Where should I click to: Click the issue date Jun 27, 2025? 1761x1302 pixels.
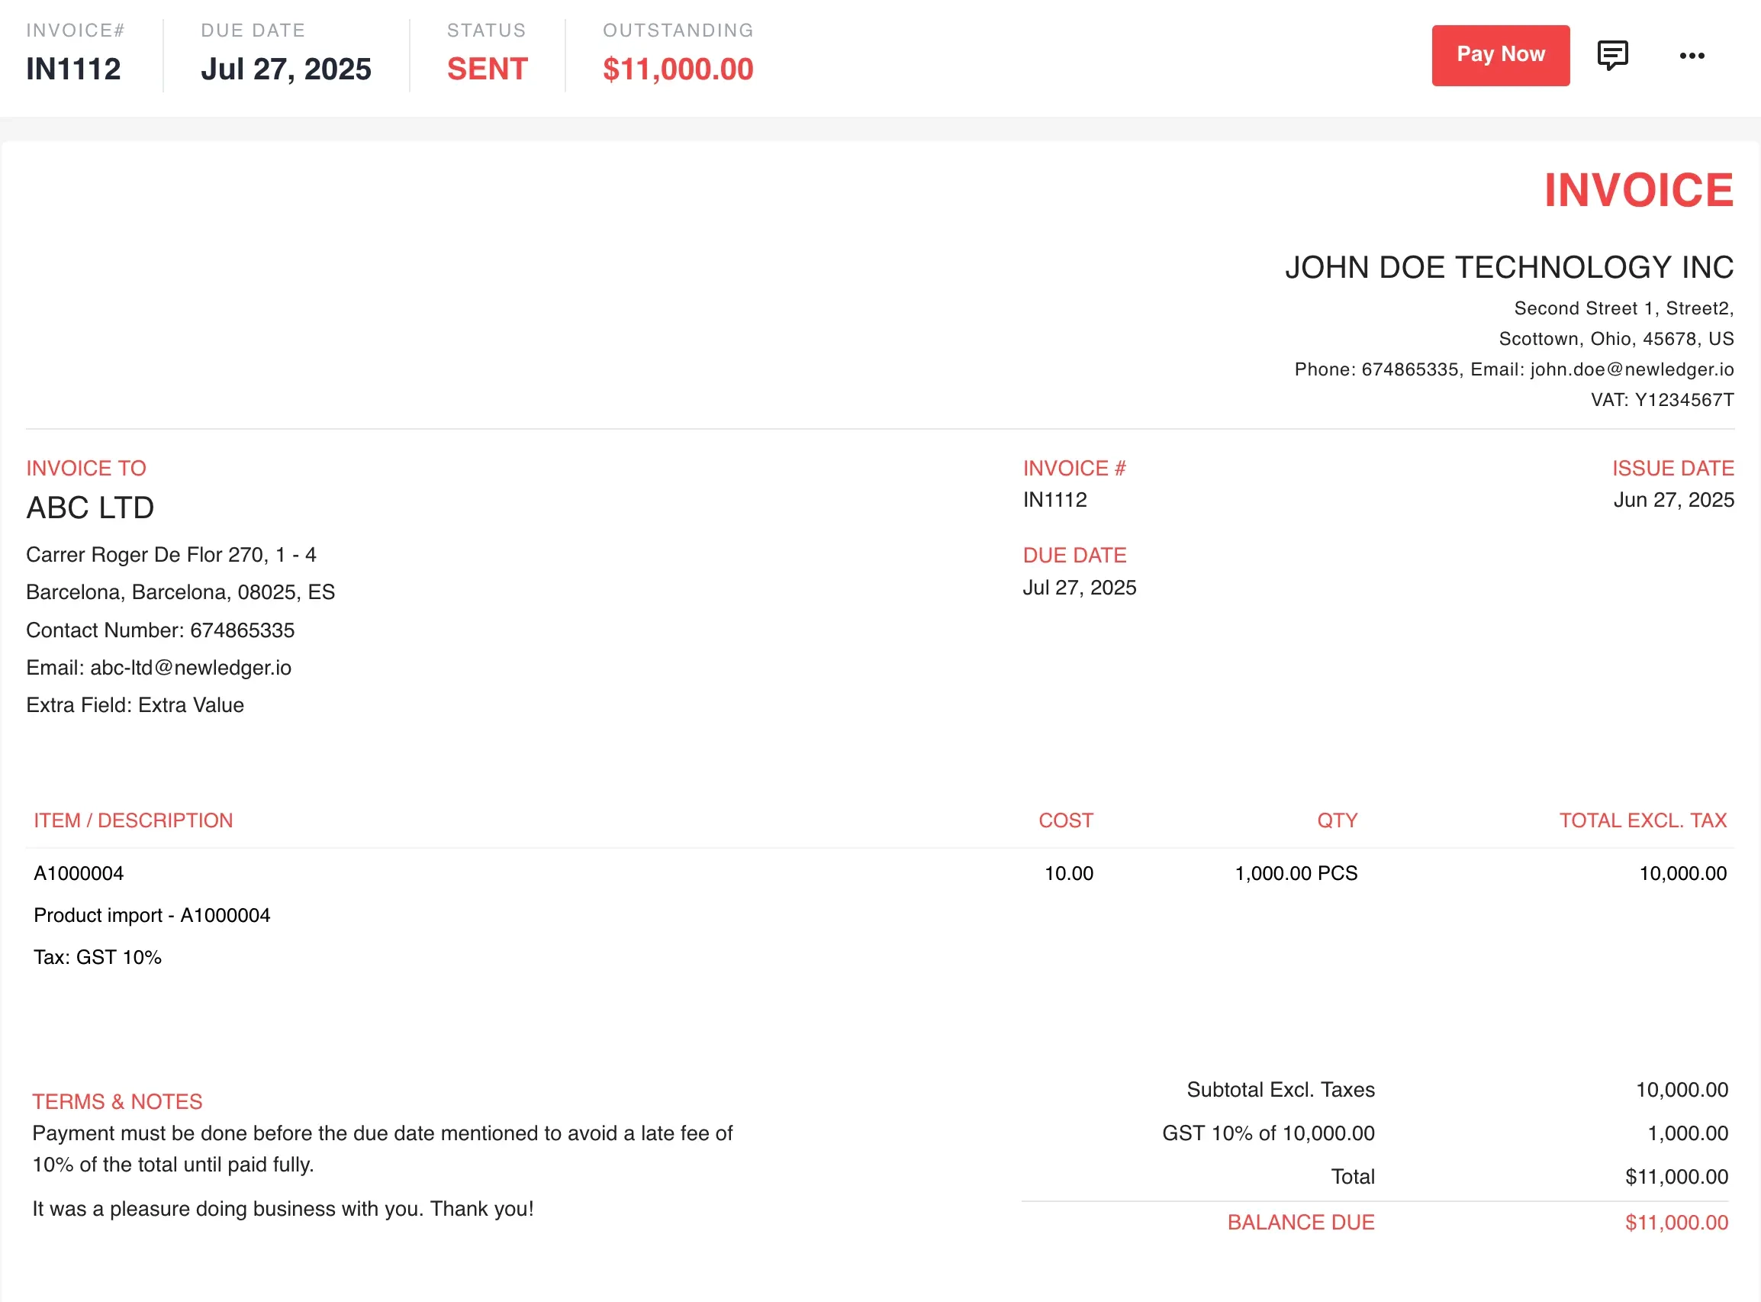point(1672,499)
